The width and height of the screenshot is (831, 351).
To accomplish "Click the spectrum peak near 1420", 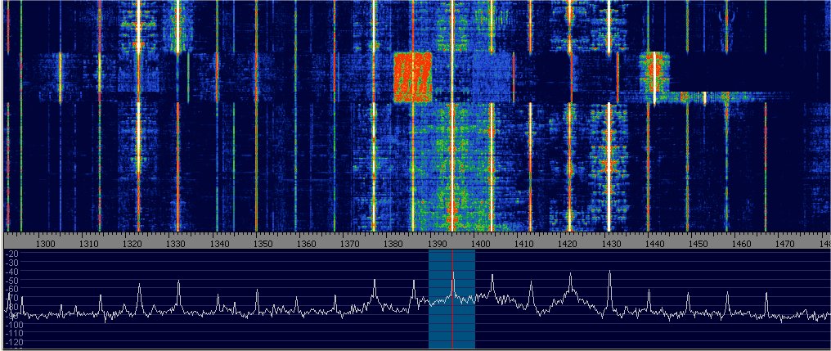I will (x=570, y=279).
